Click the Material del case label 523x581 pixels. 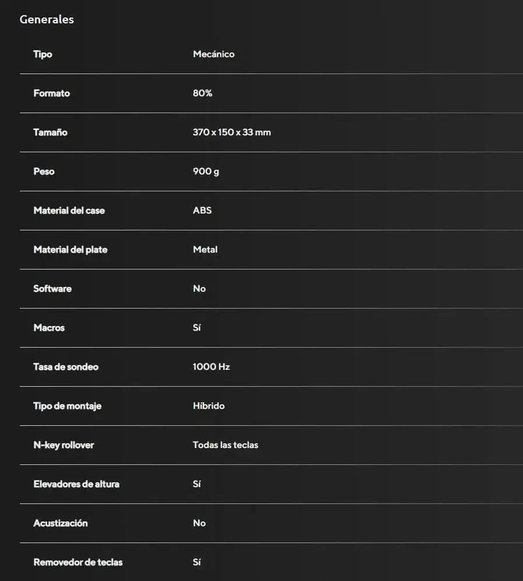click(69, 211)
